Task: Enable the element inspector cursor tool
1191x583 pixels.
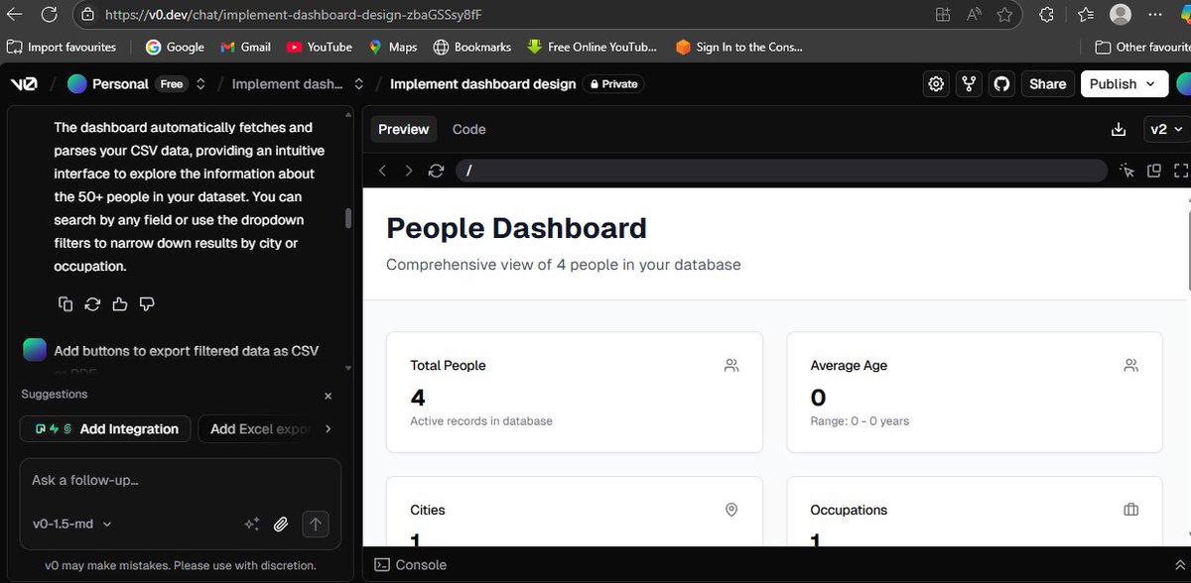Action: [x=1127, y=170]
